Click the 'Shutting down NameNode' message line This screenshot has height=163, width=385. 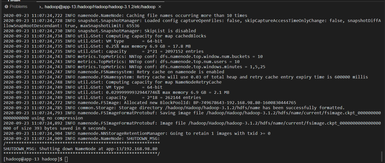coord(80,149)
